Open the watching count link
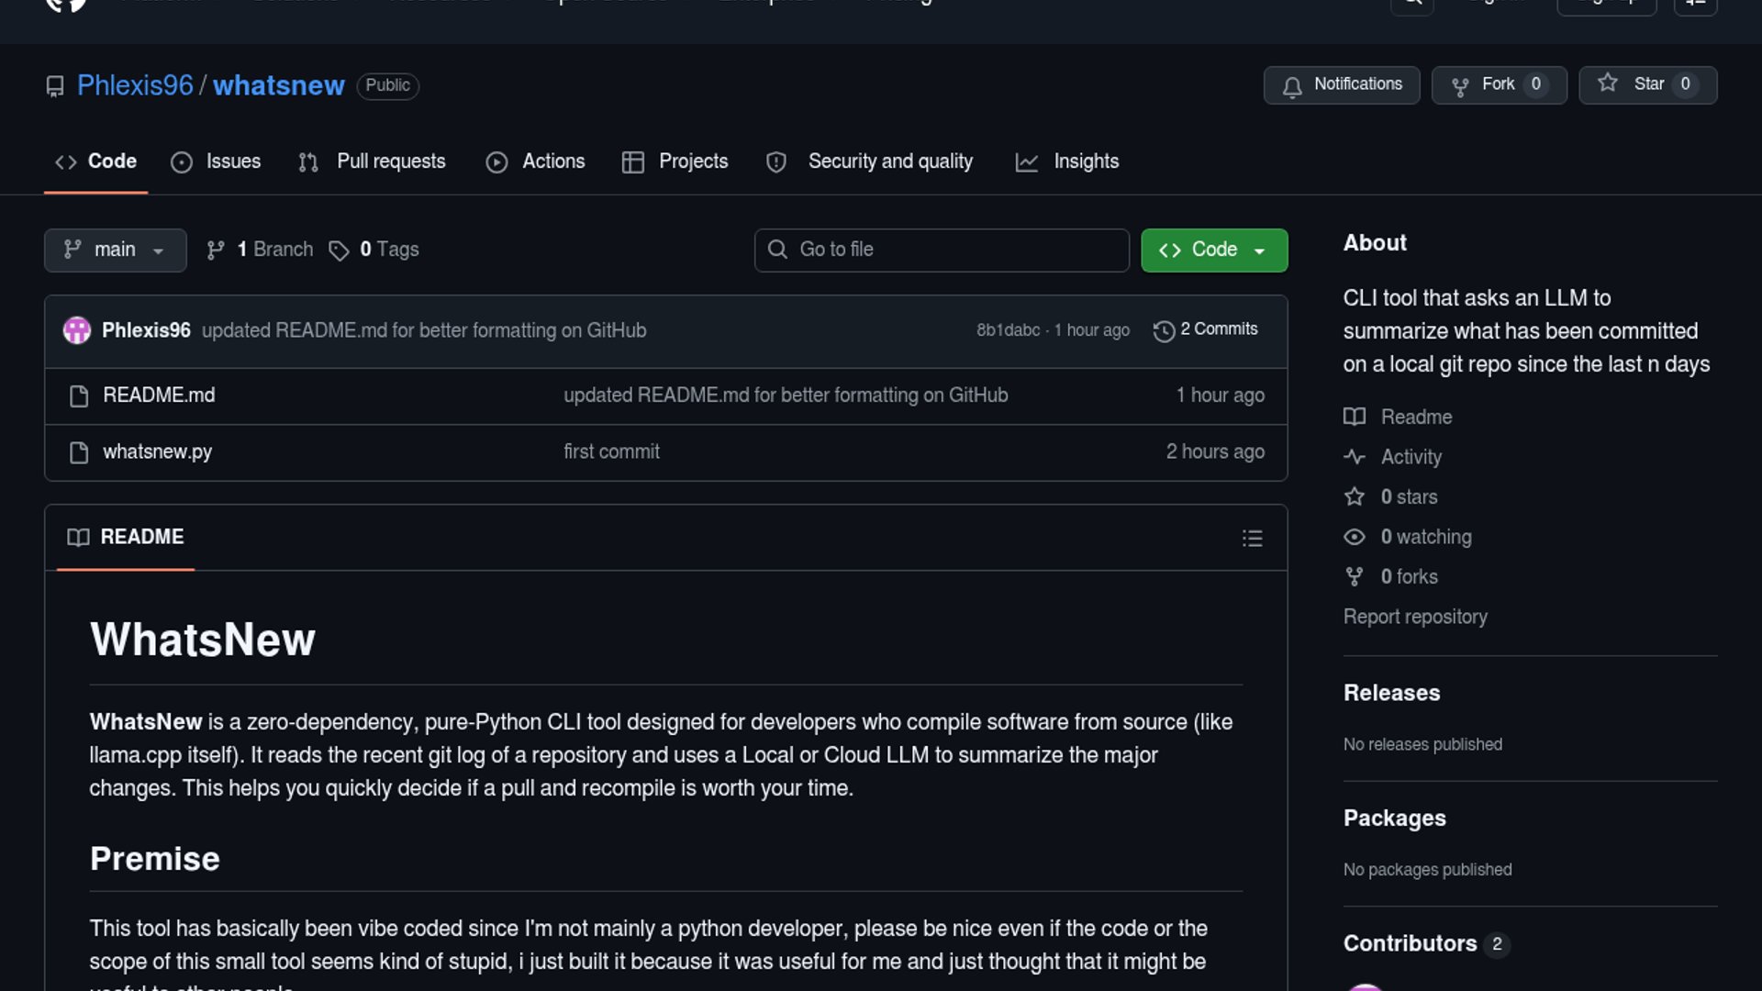1762x991 pixels. coord(1425,537)
